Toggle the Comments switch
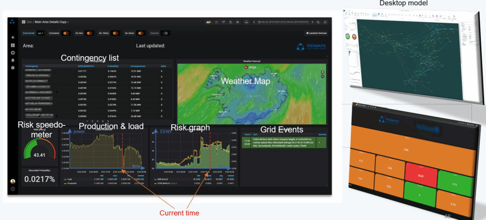486x220 pixels. pyautogui.click(x=65, y=33)
